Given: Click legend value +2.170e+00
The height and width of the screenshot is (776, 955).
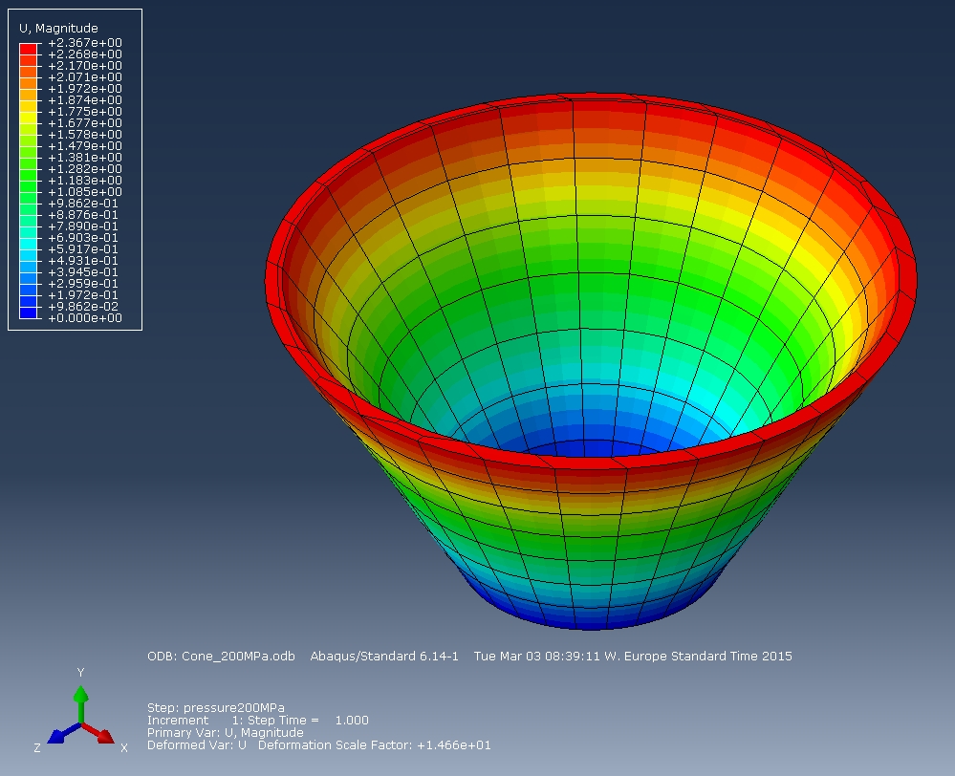Looking at the screenshot, I should click(85, 66).
